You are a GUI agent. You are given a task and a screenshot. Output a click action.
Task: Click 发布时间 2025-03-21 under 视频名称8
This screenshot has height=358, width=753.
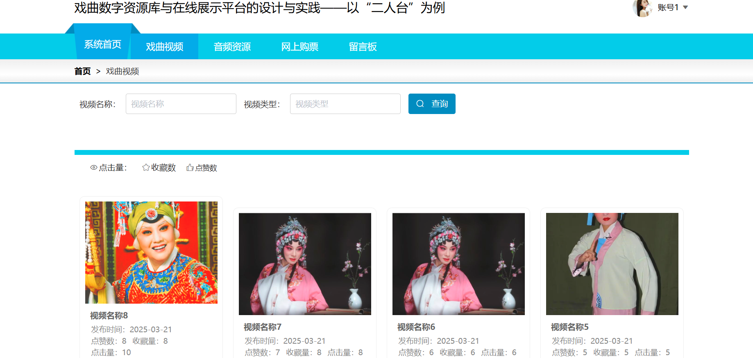(x=132, y=329)
